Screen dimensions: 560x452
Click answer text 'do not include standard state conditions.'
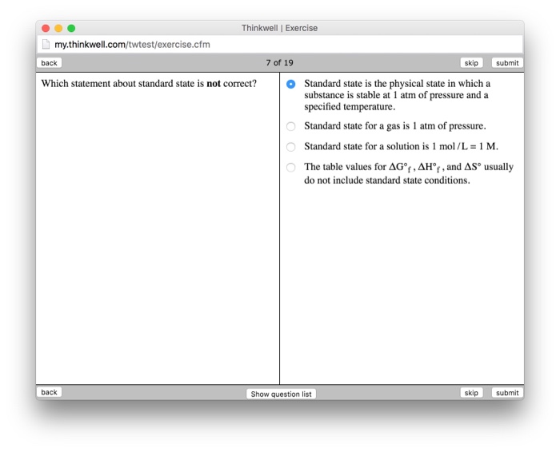pyautogui.click(x=387, y=180)
